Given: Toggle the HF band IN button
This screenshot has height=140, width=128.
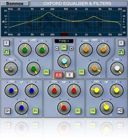Looking at the screenshot, I should [93, 111].
